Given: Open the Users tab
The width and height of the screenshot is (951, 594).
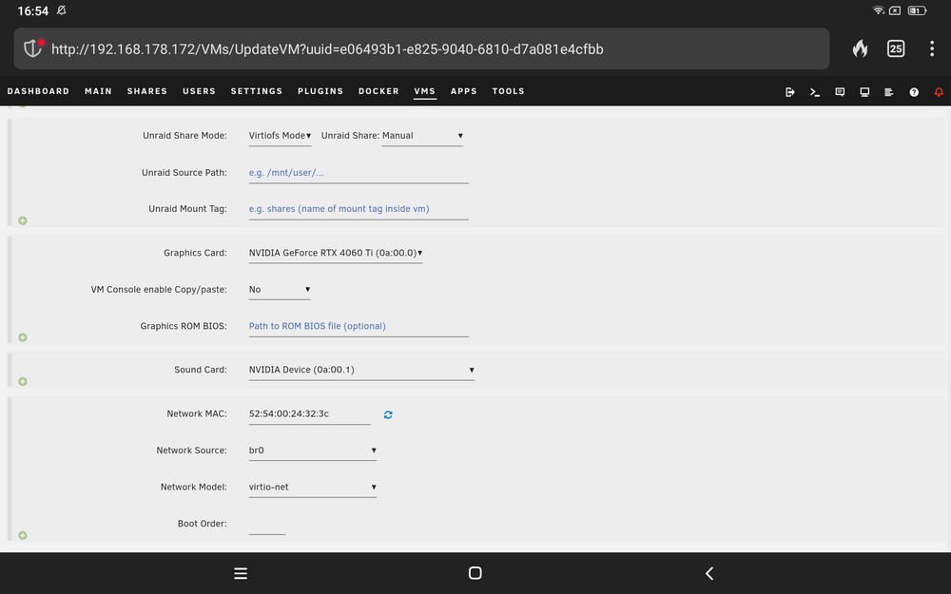Looking at the screenshot, I should pyautogui.click(x=199, y=91).
